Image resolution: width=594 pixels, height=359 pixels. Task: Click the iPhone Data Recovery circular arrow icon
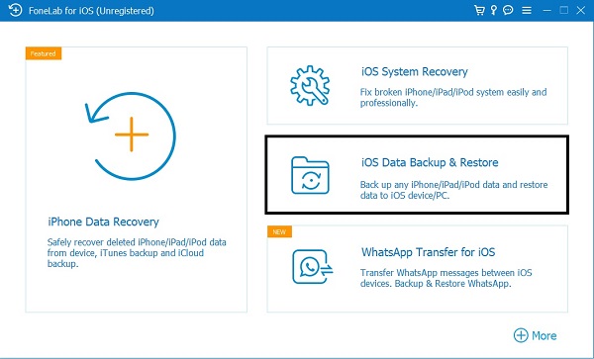131,135
